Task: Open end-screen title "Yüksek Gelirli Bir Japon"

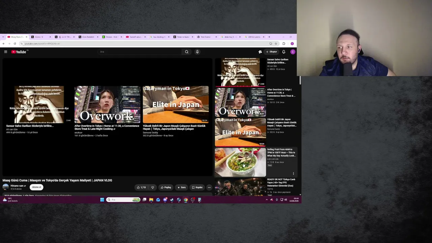Action: 174,127
